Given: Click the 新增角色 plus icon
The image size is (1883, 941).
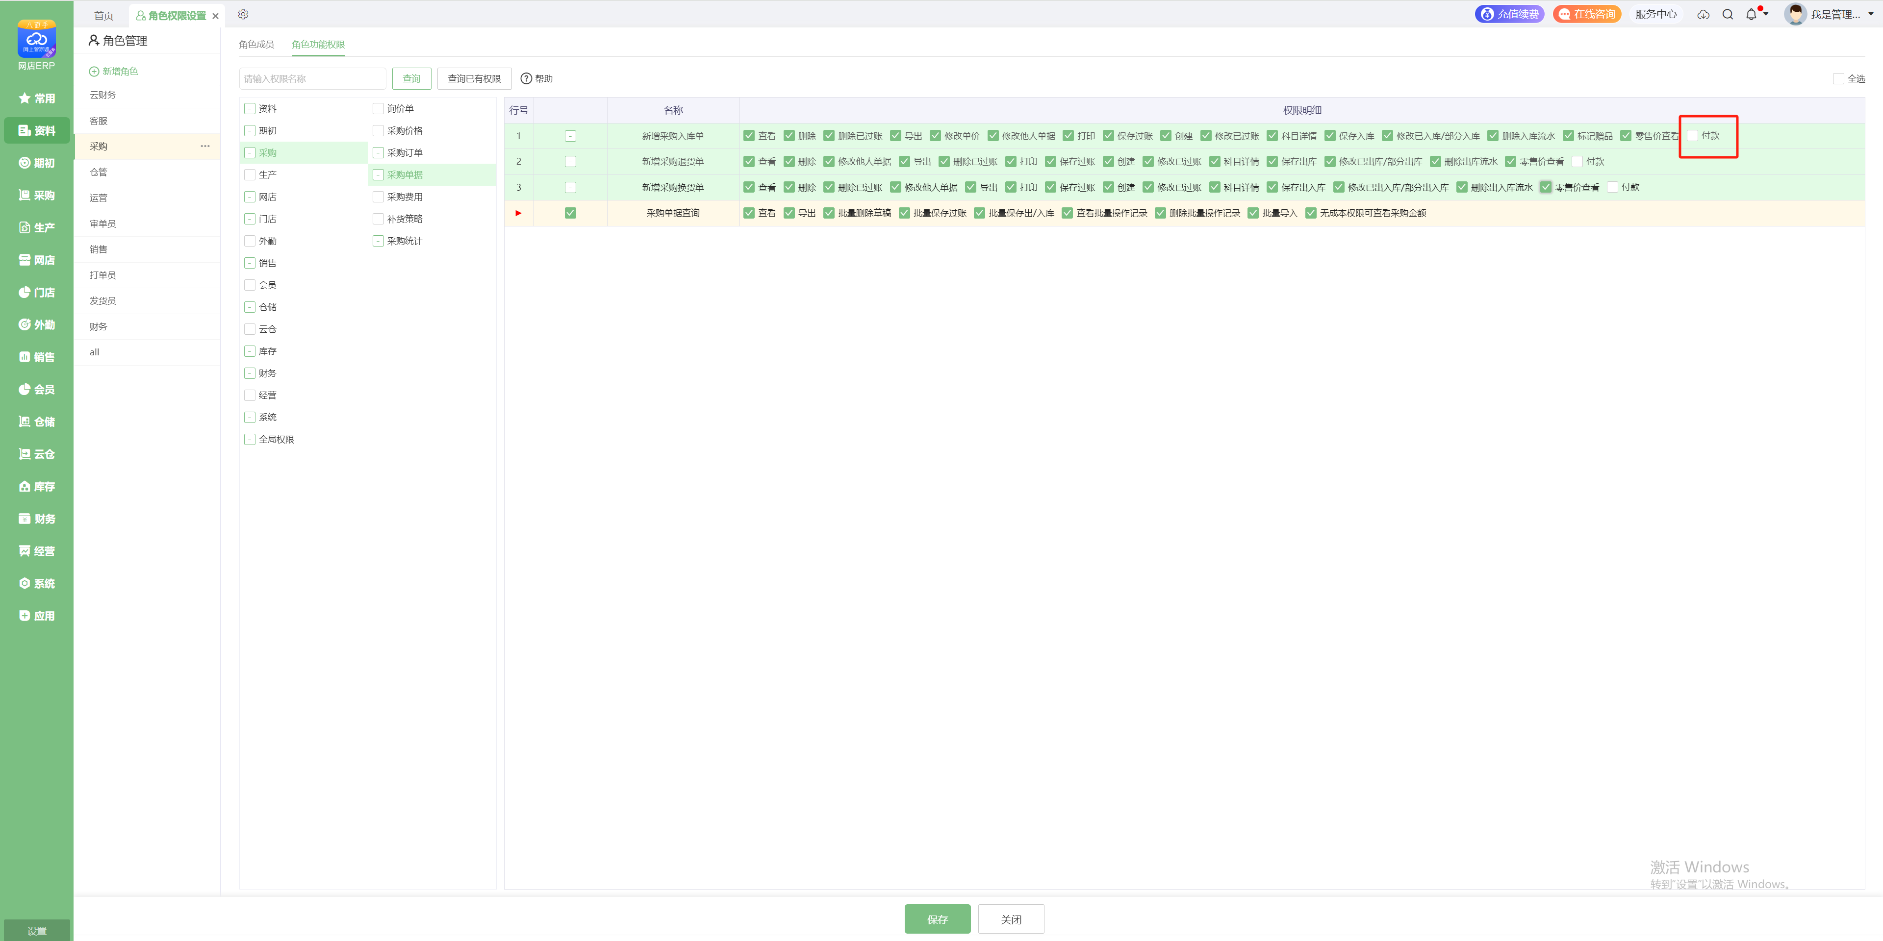Looking at the screenshot, I should click(x=94, y=71).
